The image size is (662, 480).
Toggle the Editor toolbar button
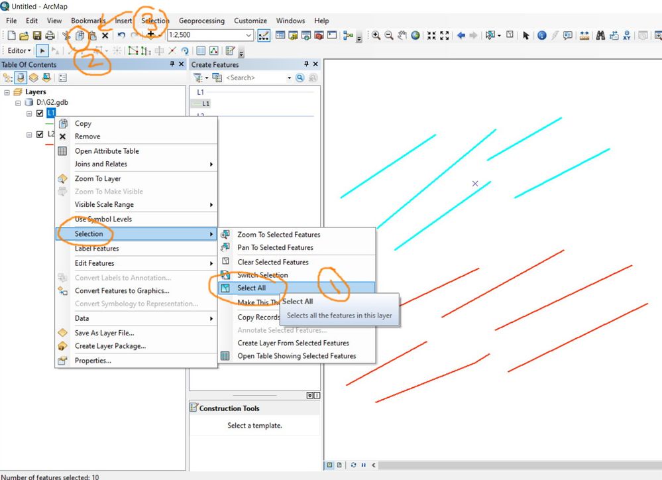click(x=264, y=36)
